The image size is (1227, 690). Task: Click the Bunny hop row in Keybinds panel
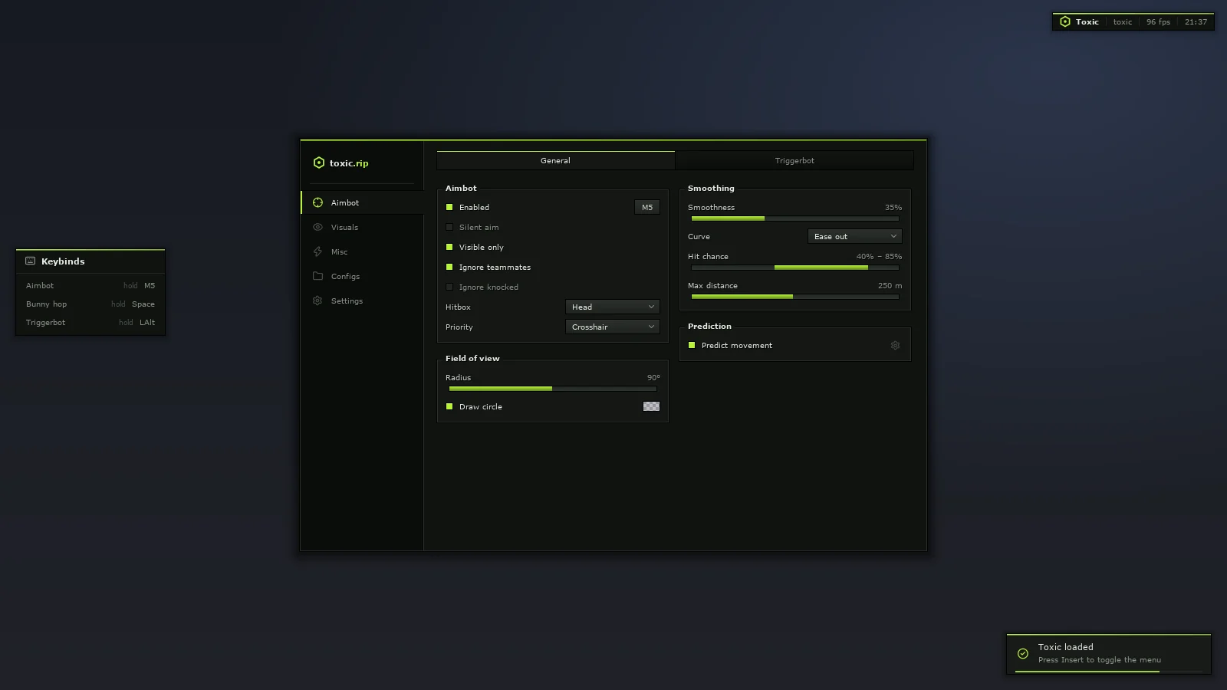pyautogui.click(x=90, y=304)
